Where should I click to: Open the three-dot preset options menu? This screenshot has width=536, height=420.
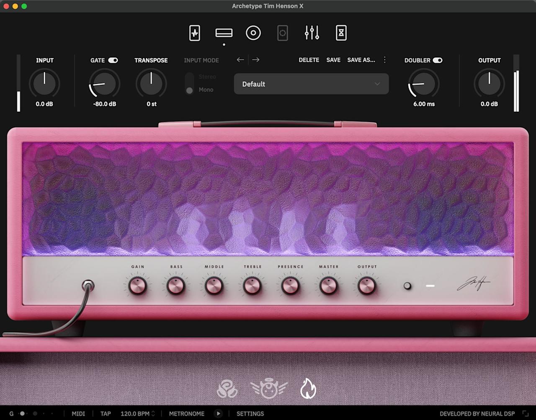pyautogui.click(x=385, y=60)
